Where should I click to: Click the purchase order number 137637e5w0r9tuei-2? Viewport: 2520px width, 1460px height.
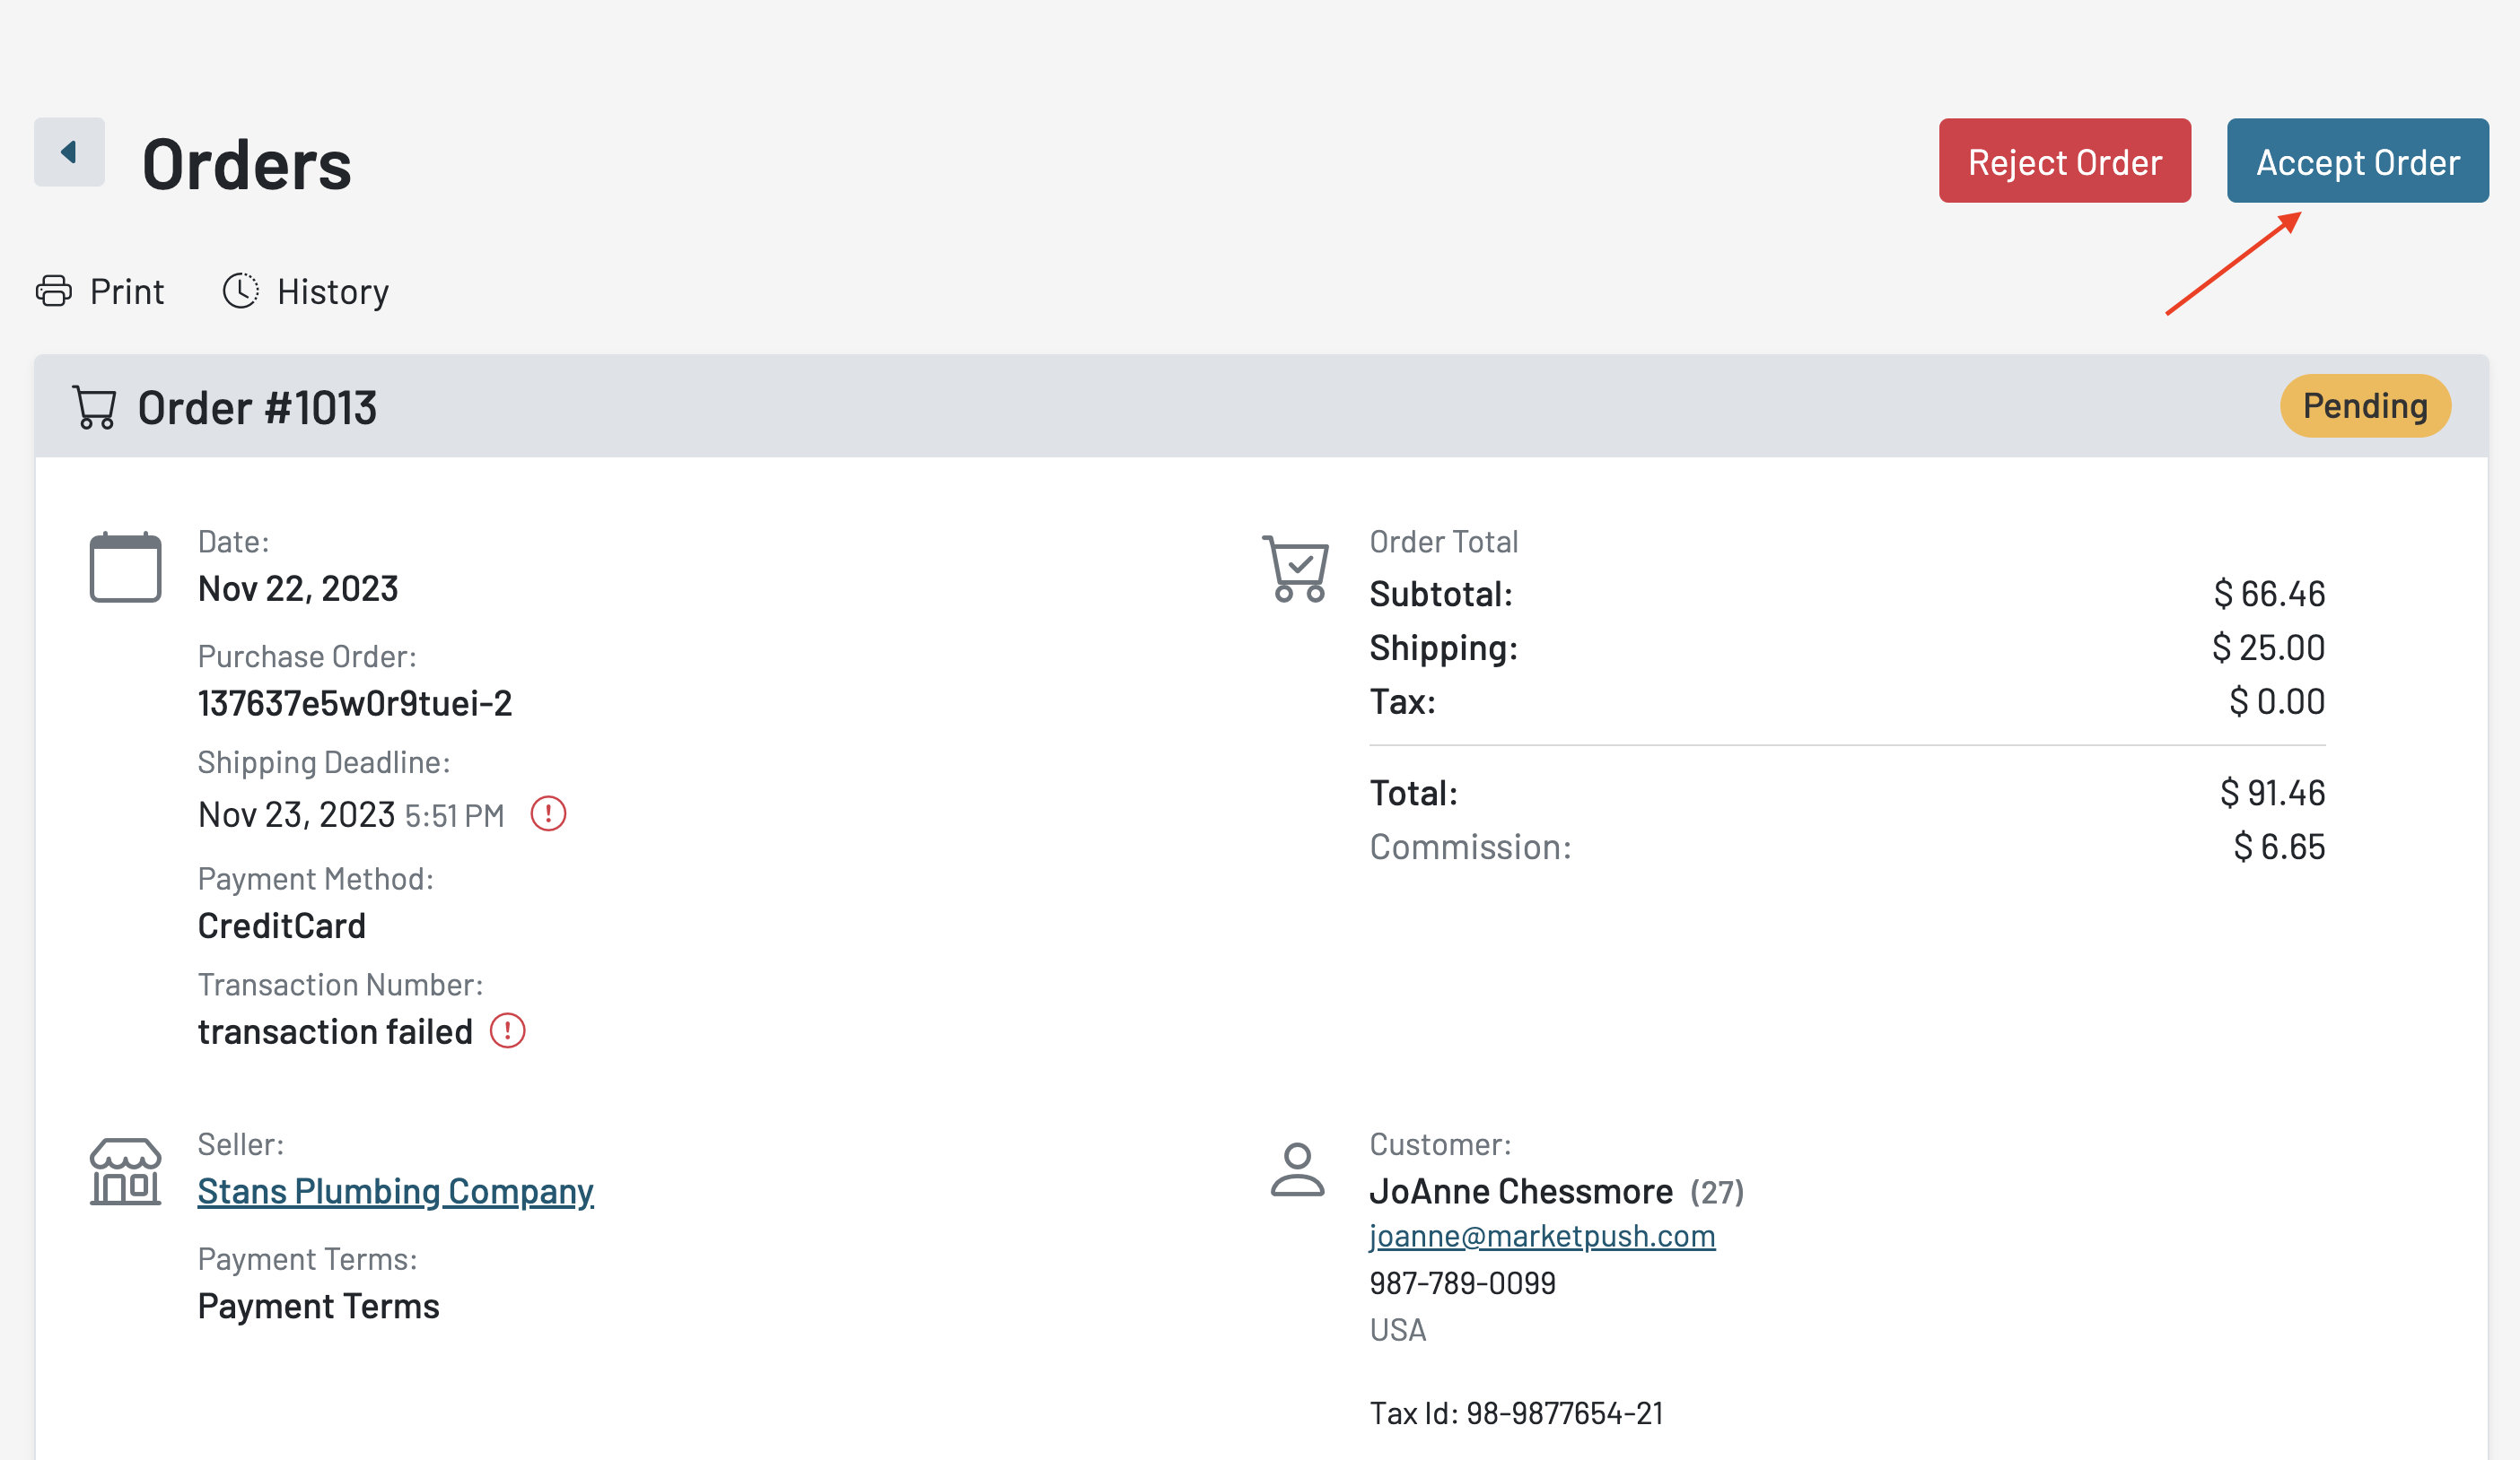[x=354, y=703]
